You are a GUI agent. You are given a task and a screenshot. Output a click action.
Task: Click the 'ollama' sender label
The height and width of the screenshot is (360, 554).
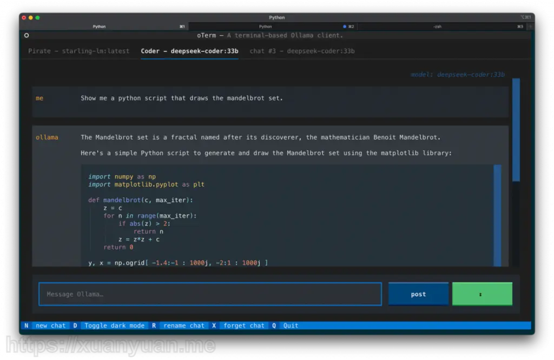click(x=47, y=137)
